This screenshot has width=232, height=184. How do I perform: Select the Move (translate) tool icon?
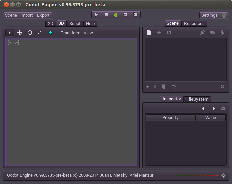point(20,33)
